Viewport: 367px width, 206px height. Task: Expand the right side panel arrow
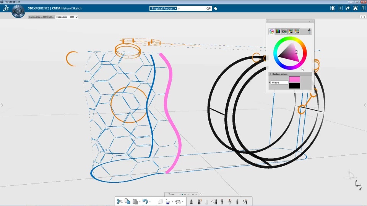coord(365,105)
